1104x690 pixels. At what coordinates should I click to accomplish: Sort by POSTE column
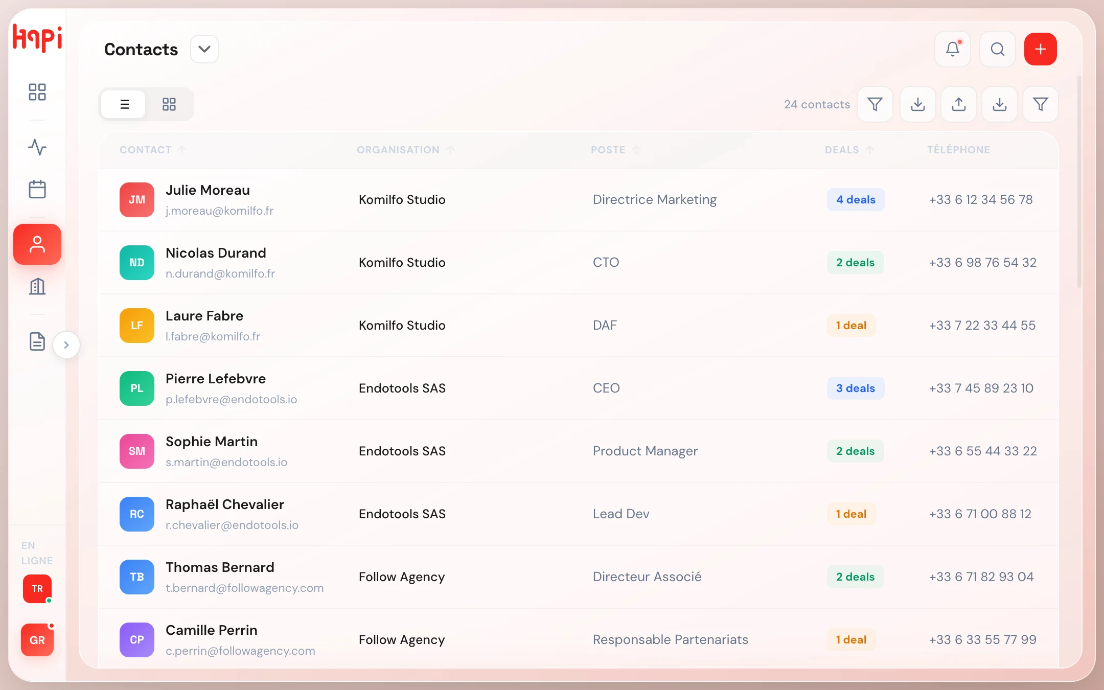tap(615, 150)
